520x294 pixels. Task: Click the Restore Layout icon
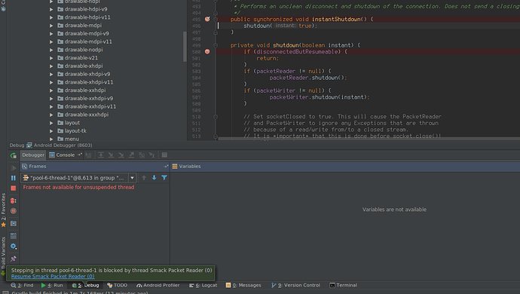tap(14, 236)
